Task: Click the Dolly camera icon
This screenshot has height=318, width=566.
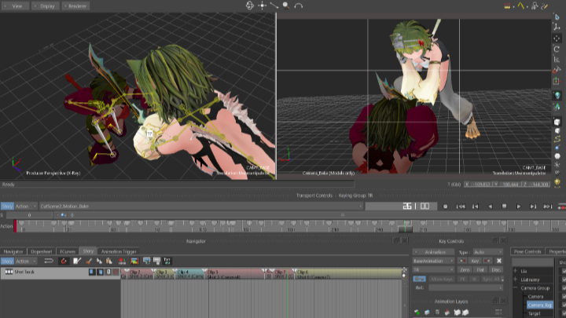Action: 274,5
